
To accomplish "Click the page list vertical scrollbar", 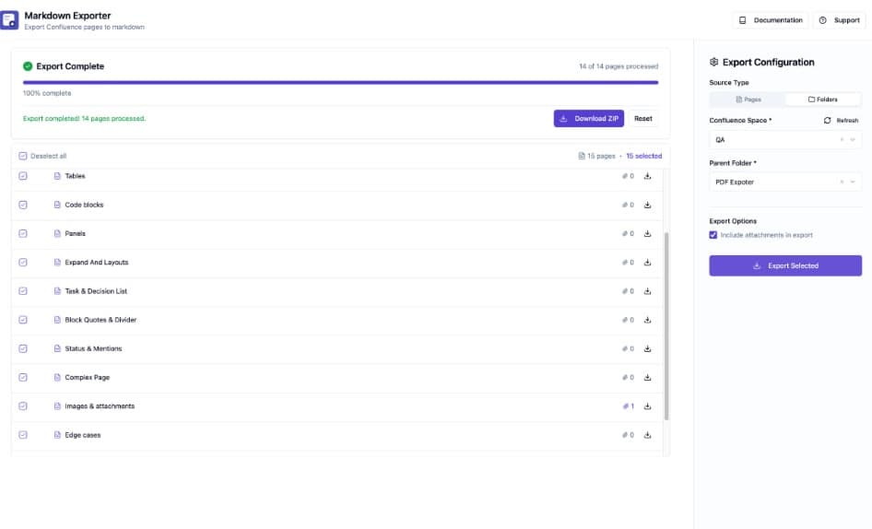I will 666,326.
